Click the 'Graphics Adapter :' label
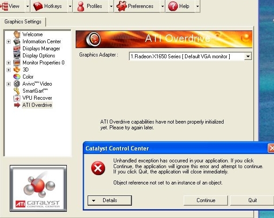274x218 pixels. pyautogui.click(x=99, y=55)
